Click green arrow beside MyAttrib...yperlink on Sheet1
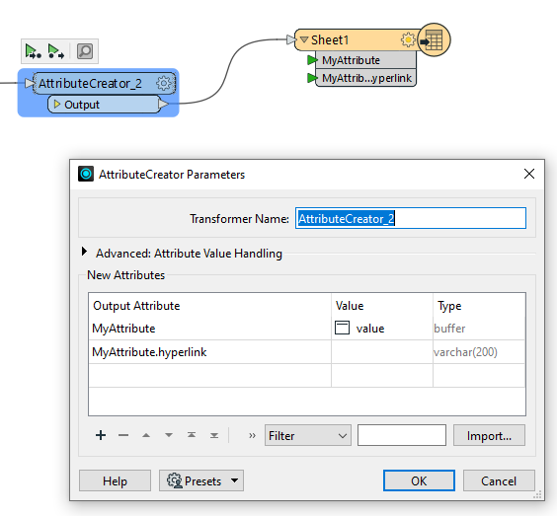The image size is (557, 516). (x=312, y=78)
